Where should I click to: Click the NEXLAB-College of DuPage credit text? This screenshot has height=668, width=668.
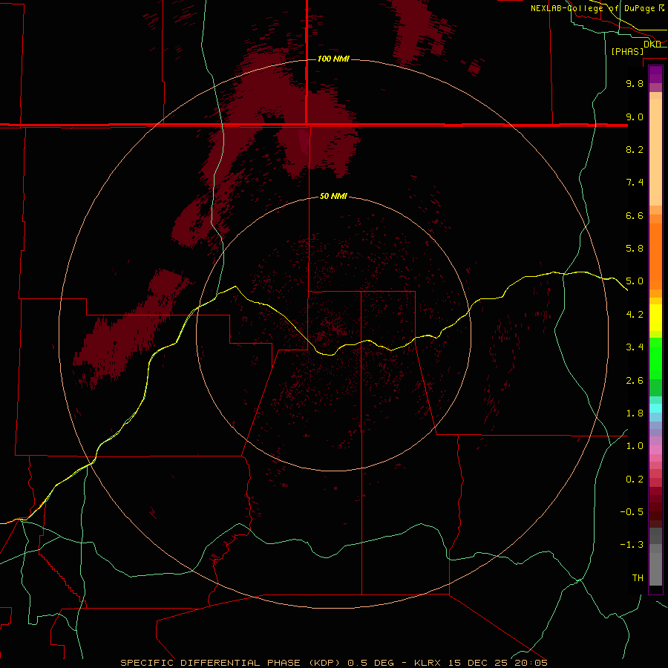[594, 8]
